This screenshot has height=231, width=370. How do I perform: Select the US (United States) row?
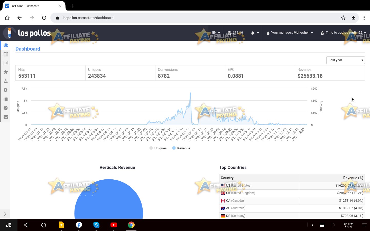pyautogui.click(x=292, y=186)
